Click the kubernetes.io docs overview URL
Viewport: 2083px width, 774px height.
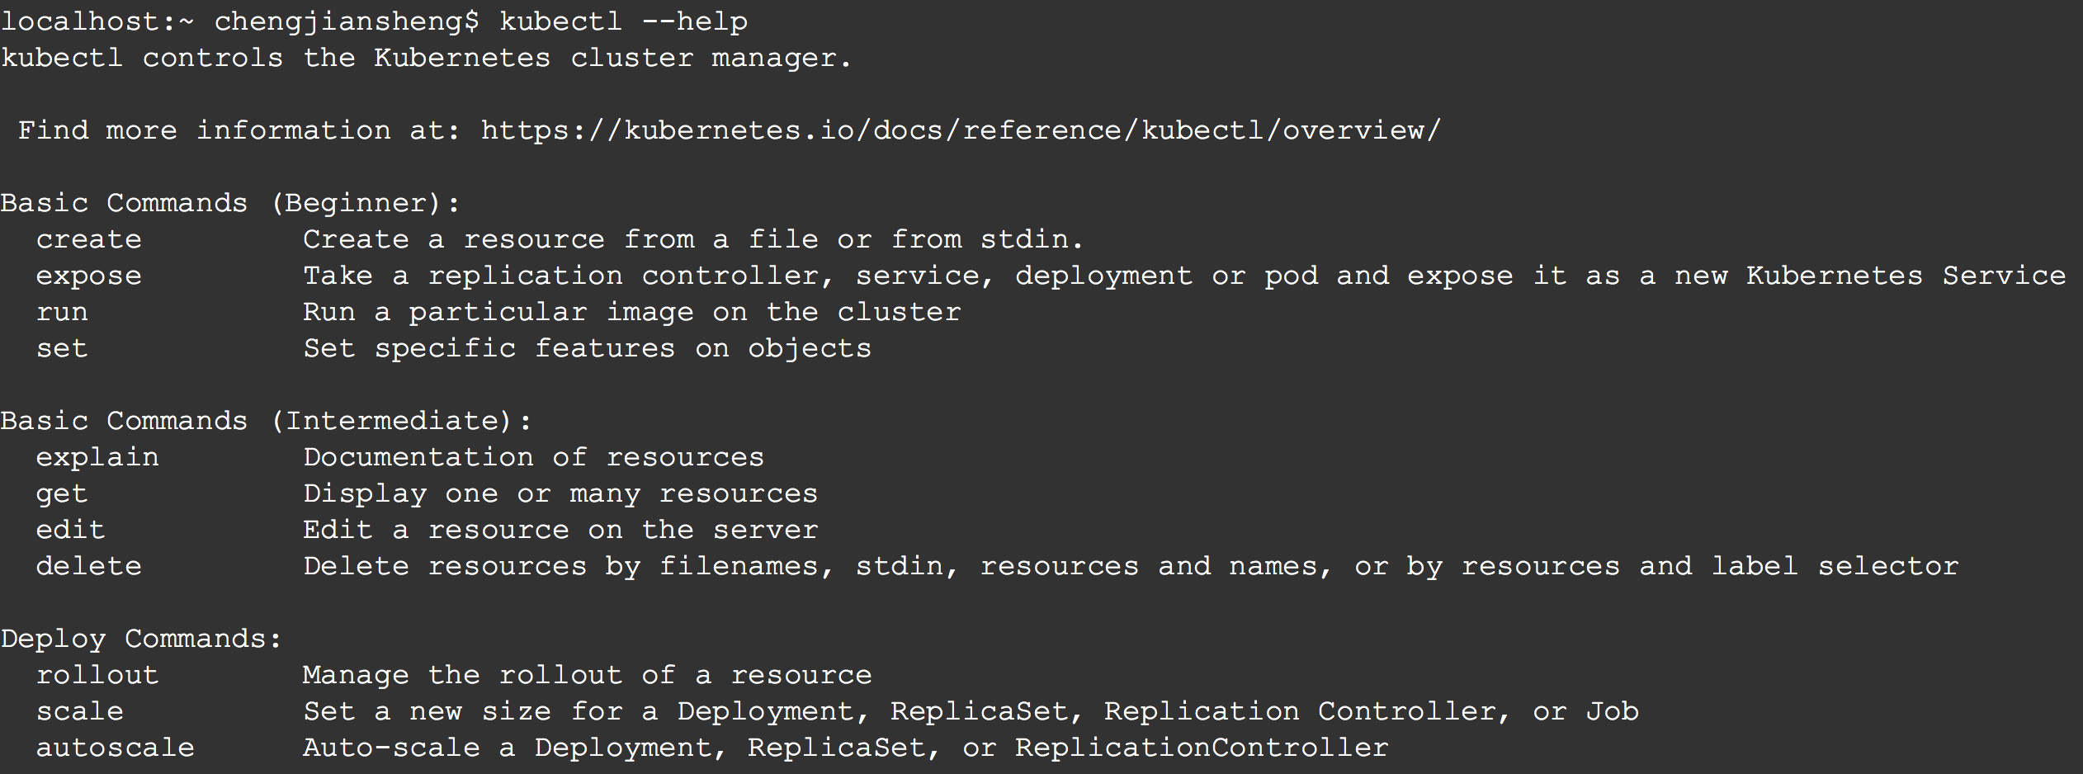point(961,130)
